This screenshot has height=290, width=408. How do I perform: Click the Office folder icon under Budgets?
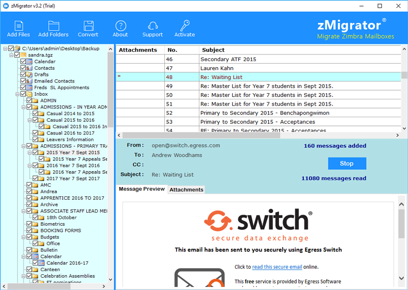[42, 244]
